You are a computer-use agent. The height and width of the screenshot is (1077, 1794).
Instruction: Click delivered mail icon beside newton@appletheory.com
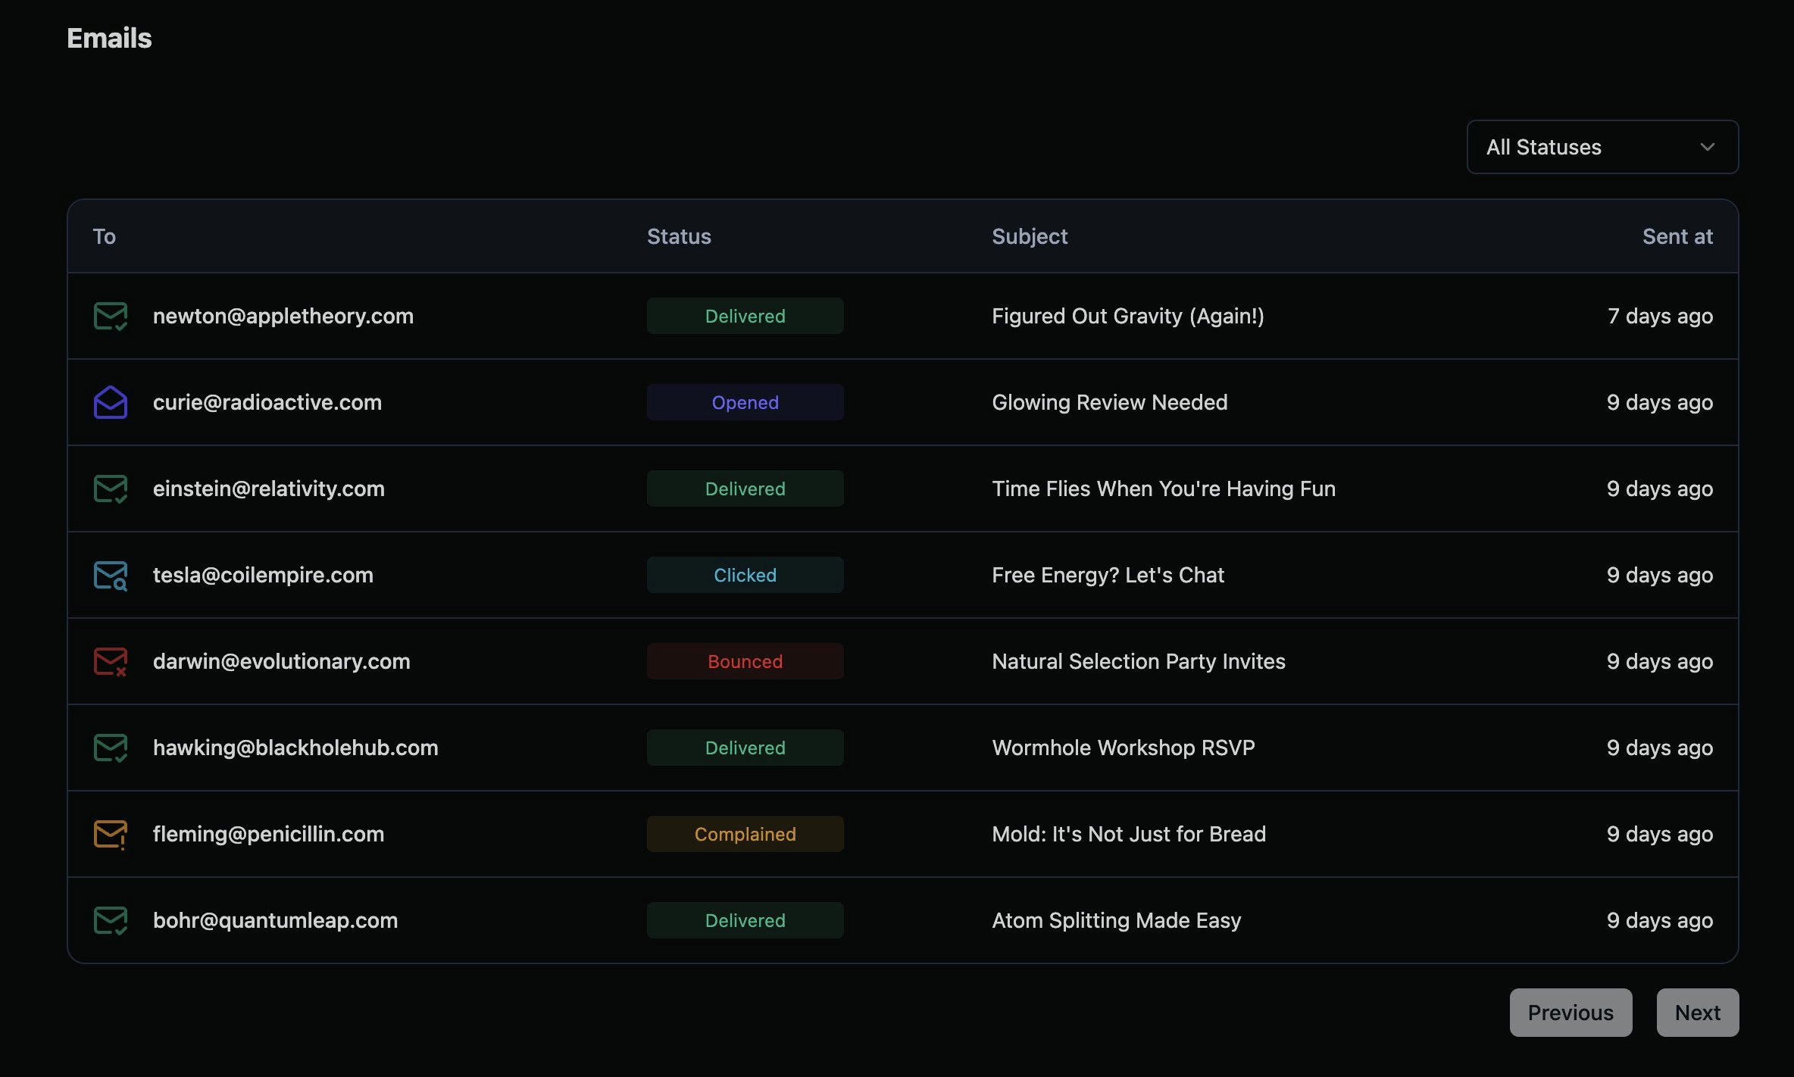(110, 316)
